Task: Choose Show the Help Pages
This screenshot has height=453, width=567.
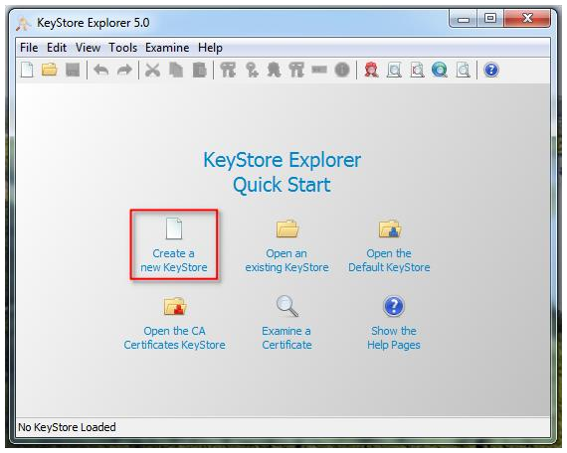Action: [394, 323]
